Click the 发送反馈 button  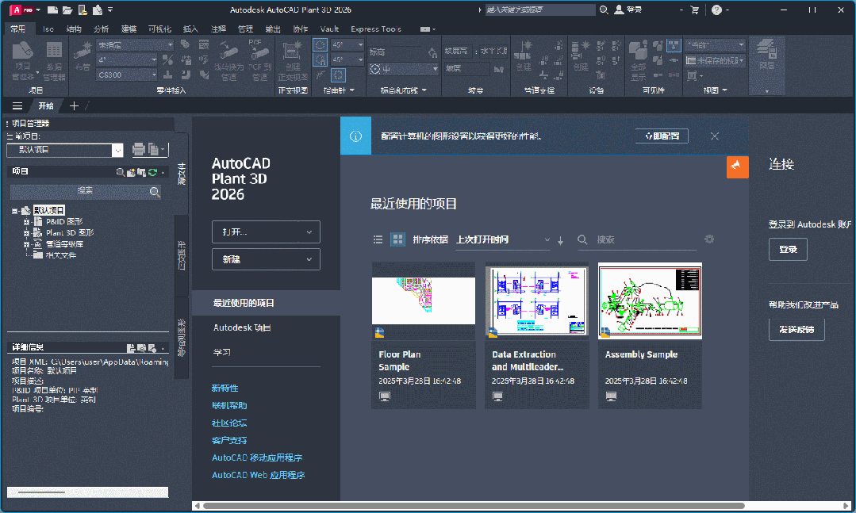click(797, 330)
